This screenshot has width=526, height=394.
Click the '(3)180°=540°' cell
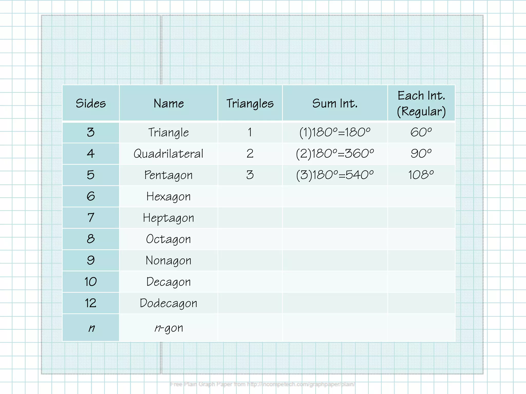335,175
